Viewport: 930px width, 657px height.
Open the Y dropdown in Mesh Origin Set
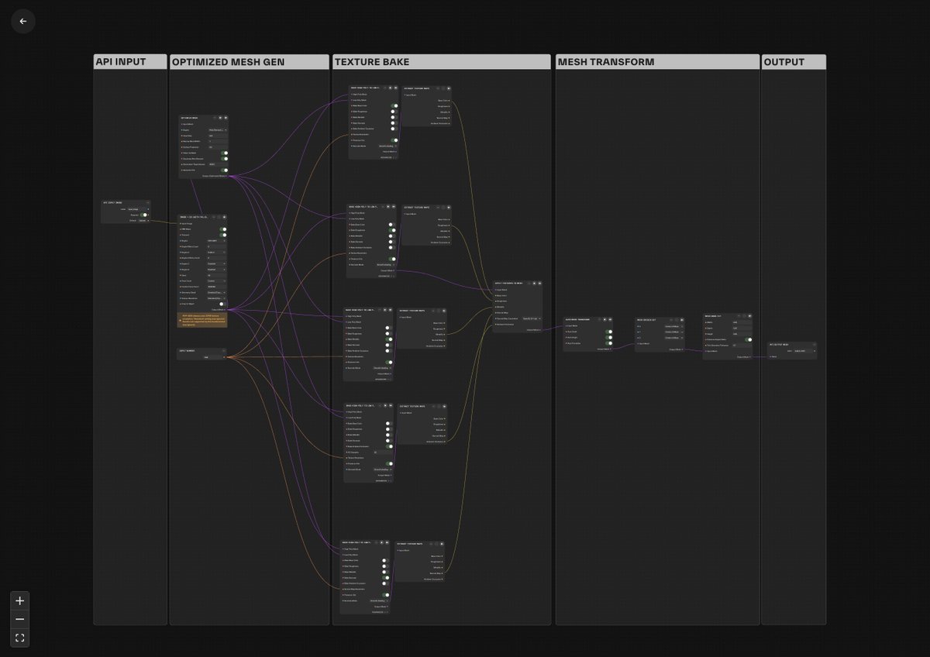click(x=674, y=332)
